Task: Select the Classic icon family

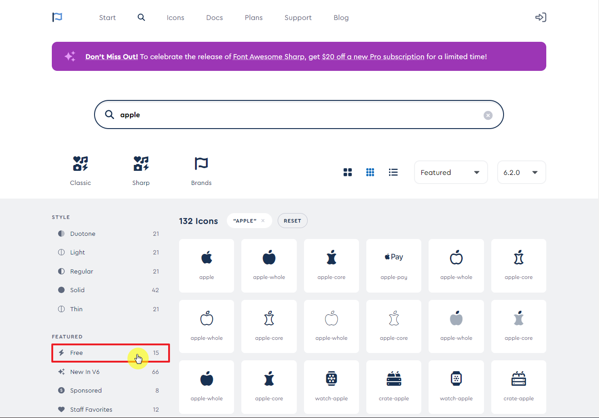Action: [x=80, y=171]
